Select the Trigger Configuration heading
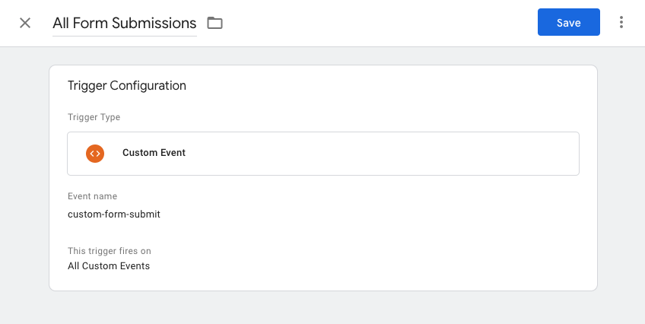Image resolution: width=645 pixels, height=324 pixels. point(127,85)
